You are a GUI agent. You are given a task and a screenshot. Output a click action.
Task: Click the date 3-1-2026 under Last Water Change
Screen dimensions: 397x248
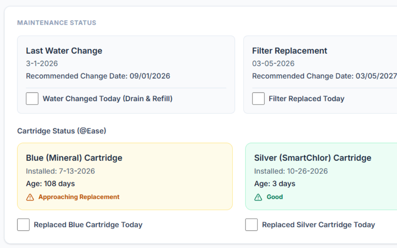(x=42, y=64)
